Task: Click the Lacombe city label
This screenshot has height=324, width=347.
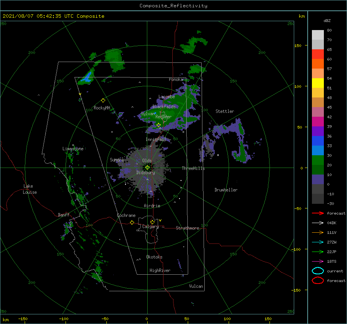Action: tap(167, 97)
